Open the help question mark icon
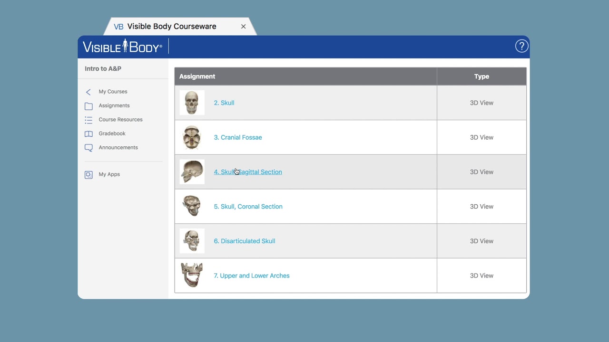The image size is (609, 342). tap(521, 46)
